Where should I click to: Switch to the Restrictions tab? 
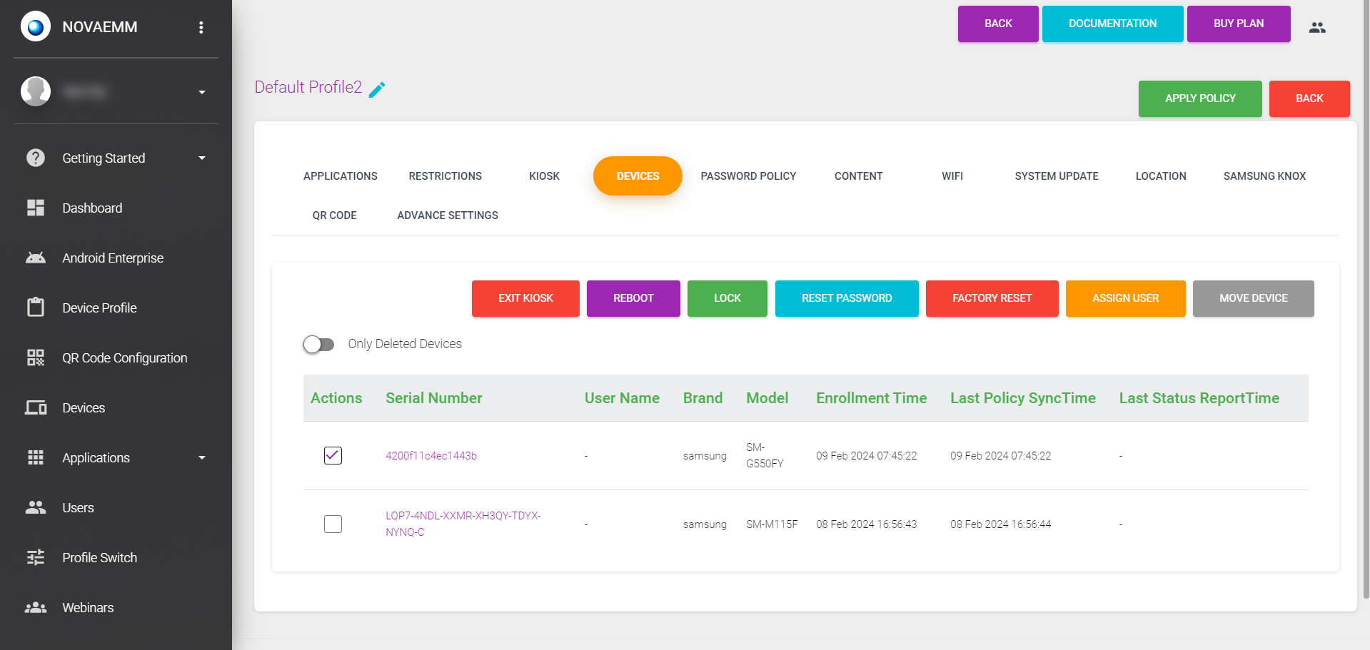[445, 176]
